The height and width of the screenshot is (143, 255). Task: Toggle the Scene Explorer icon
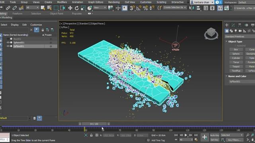206,8
